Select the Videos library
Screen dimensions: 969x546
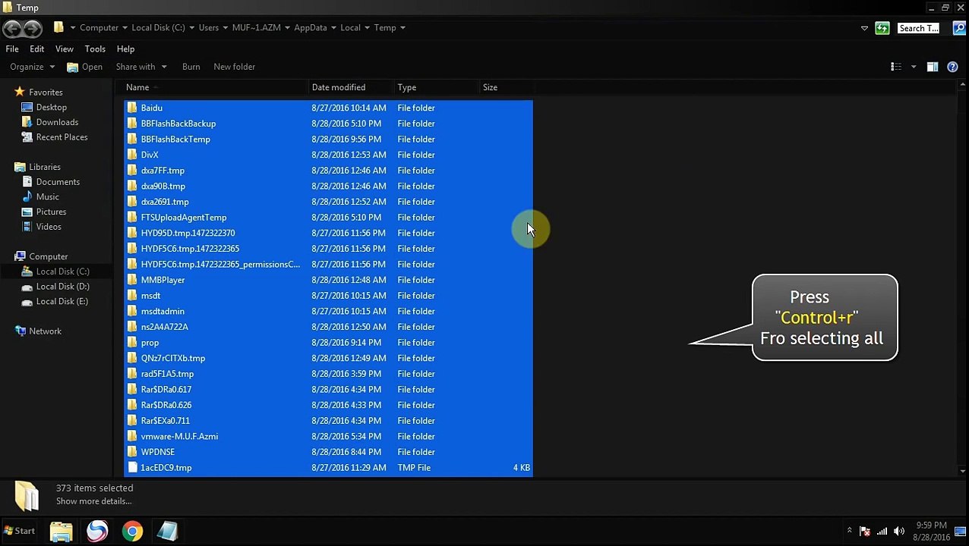(x=49, y=227)
